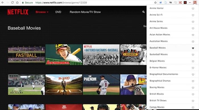Viewport: 199px width, 110px height.
Task: Open Biographical Documentaries category
Action: pyautogui.click(x=164, y=74)
